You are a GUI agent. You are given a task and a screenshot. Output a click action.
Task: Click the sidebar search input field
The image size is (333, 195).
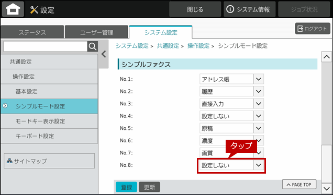[x=46, y=46]
